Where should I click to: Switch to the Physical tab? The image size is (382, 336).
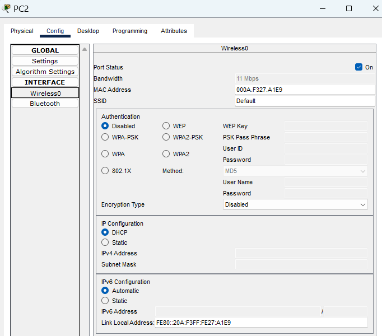coord(22,31)
